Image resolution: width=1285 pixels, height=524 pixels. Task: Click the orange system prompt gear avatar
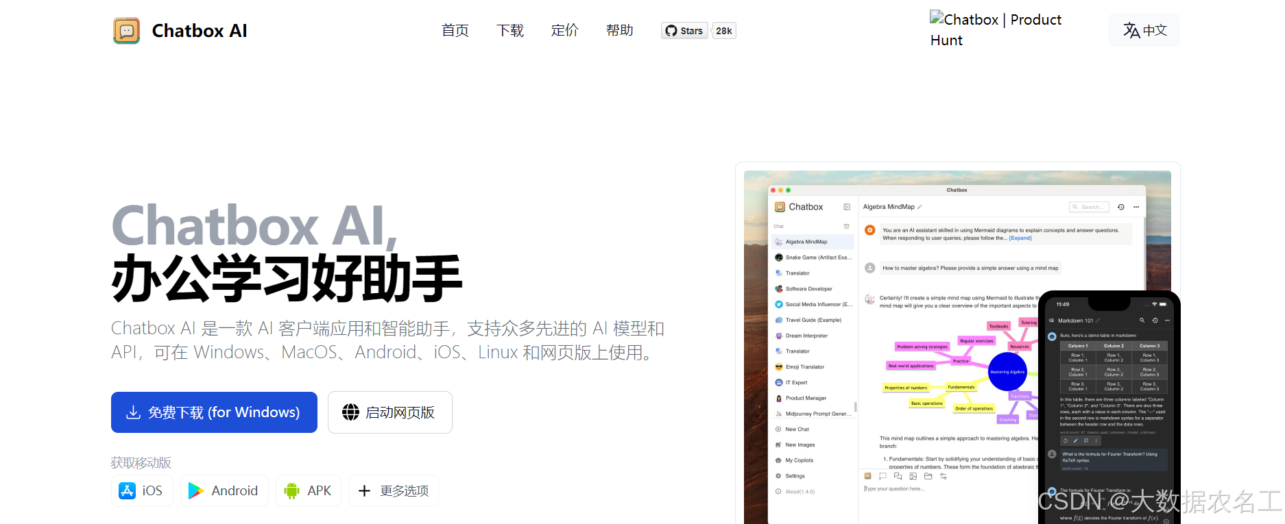[x=869, y=230]
